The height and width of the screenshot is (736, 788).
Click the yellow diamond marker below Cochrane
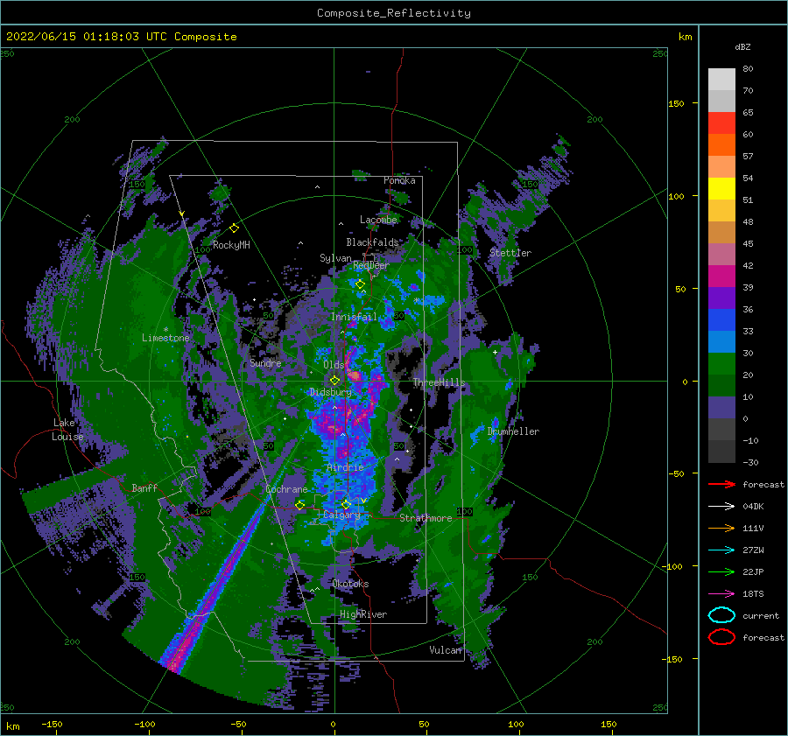(299, 505)
